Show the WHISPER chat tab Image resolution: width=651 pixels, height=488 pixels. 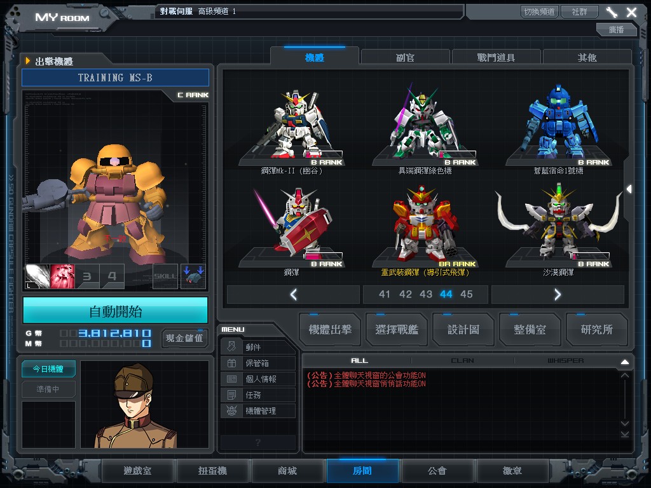pos(565,361)
